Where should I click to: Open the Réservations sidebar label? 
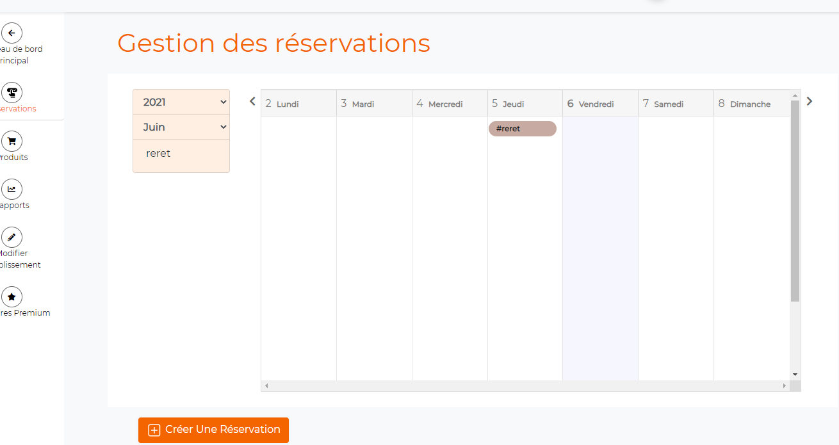[x=17, y=109]
